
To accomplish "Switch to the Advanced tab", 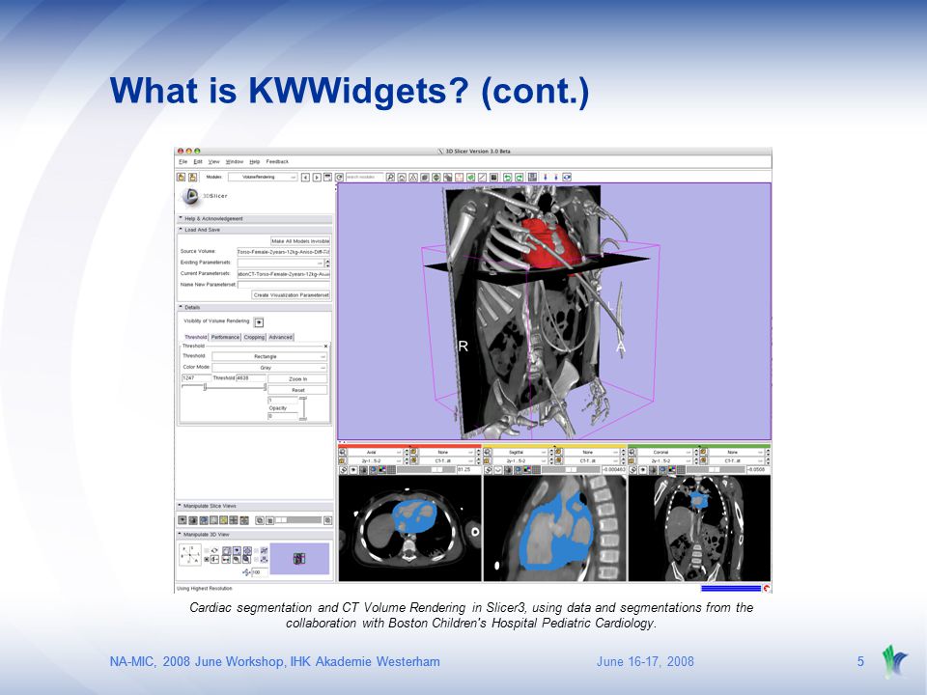I will pyautogui.click(x=281, y=337).
